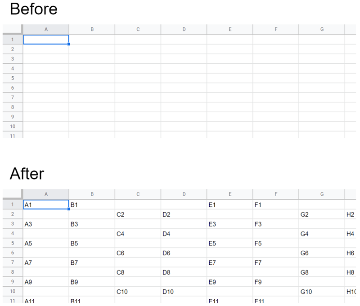Click the empty selected cell A1 in Before
Viewport: 360px width, 306px height.
click(46, 39)
